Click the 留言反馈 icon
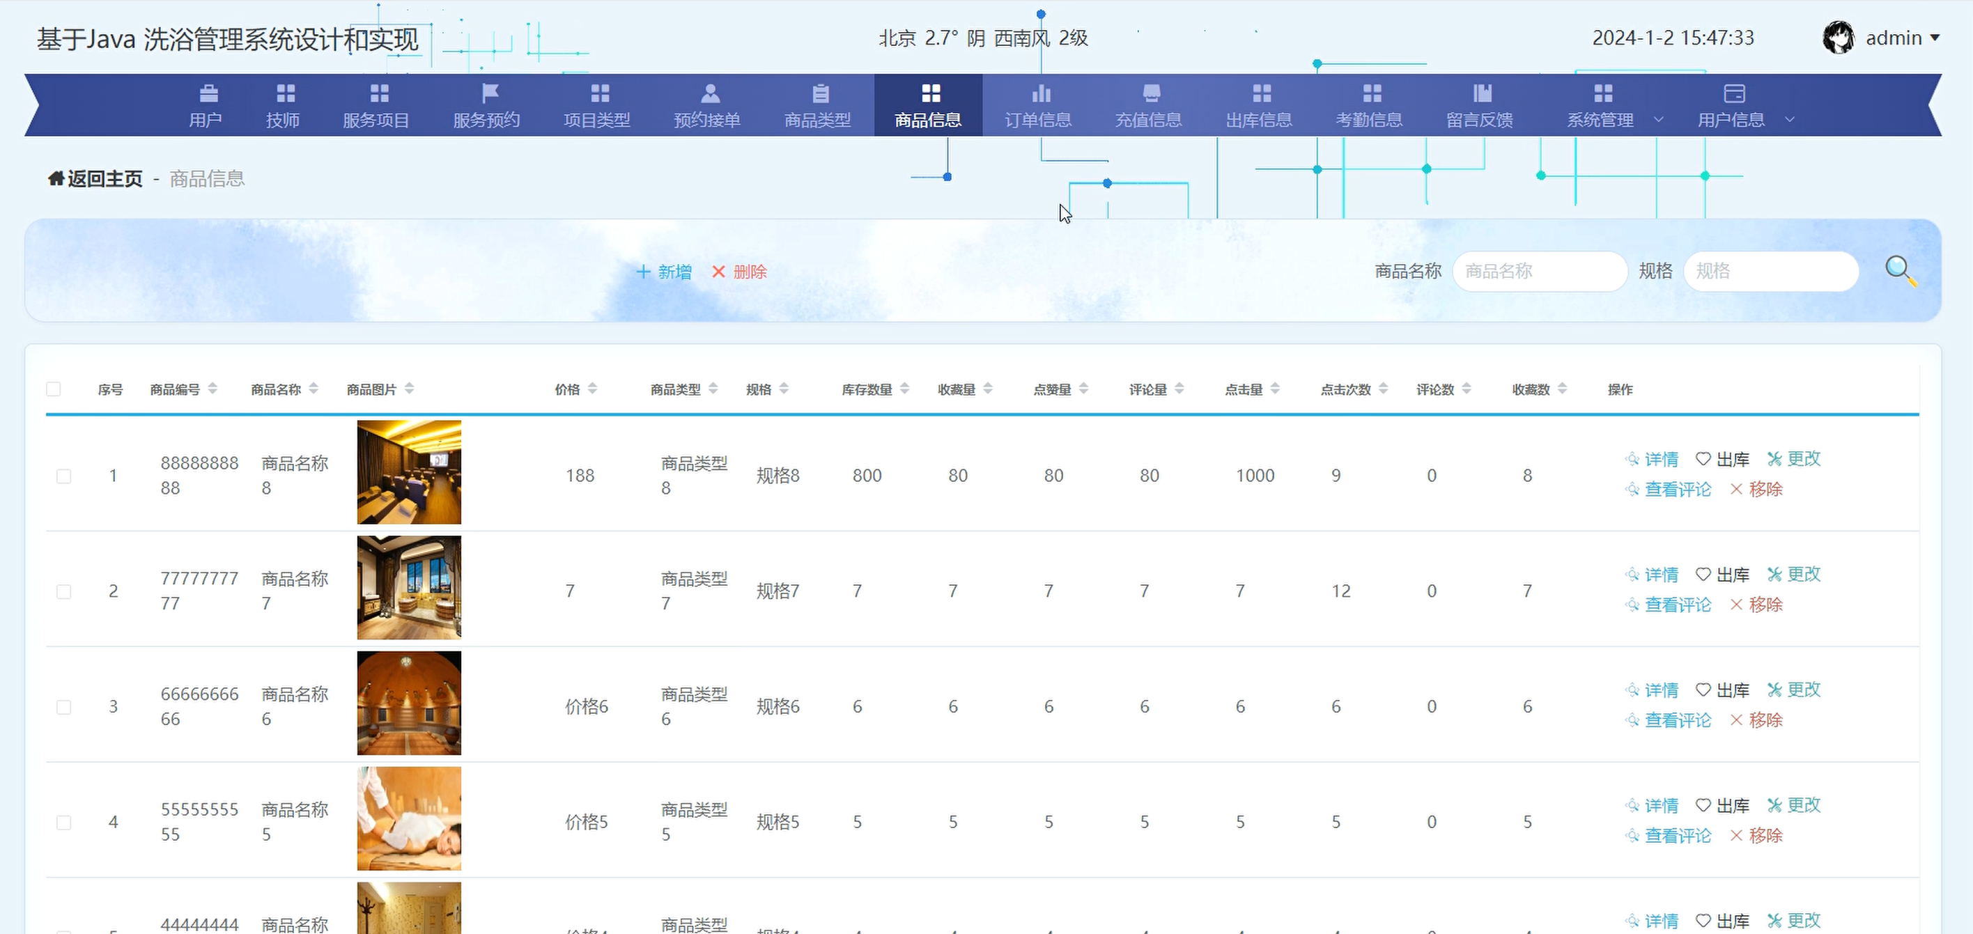The image size is (1973, 934). tap(1482, 93)
